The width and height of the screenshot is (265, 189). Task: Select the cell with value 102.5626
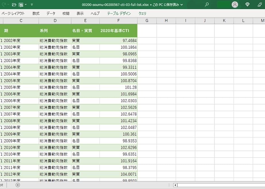point(118,107)
